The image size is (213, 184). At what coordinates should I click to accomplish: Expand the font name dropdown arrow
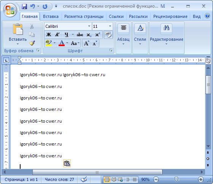tap(89, 26)
